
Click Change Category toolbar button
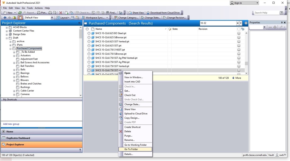(x=126, y=17)
